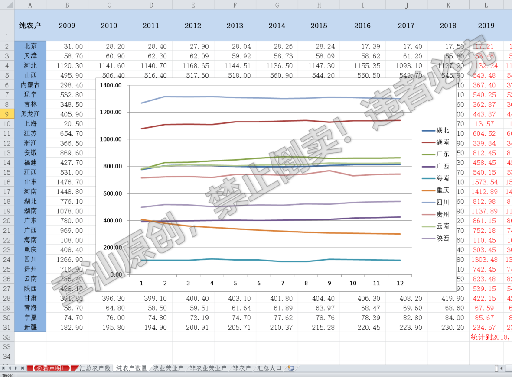
Task: Select the 湖北 legend entry in chart
Action: 436,130
